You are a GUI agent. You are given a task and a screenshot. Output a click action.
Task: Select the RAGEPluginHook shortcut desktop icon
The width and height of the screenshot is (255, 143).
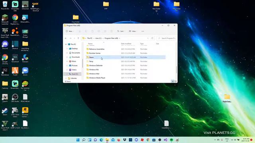(35, 6)
